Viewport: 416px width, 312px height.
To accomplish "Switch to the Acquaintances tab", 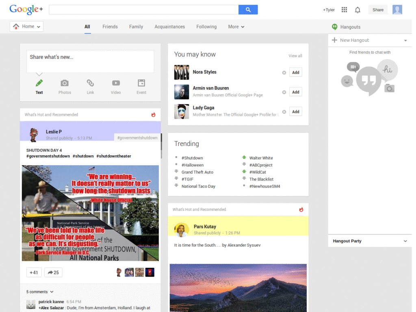I will pyautogui.click(x=170, y=27).
